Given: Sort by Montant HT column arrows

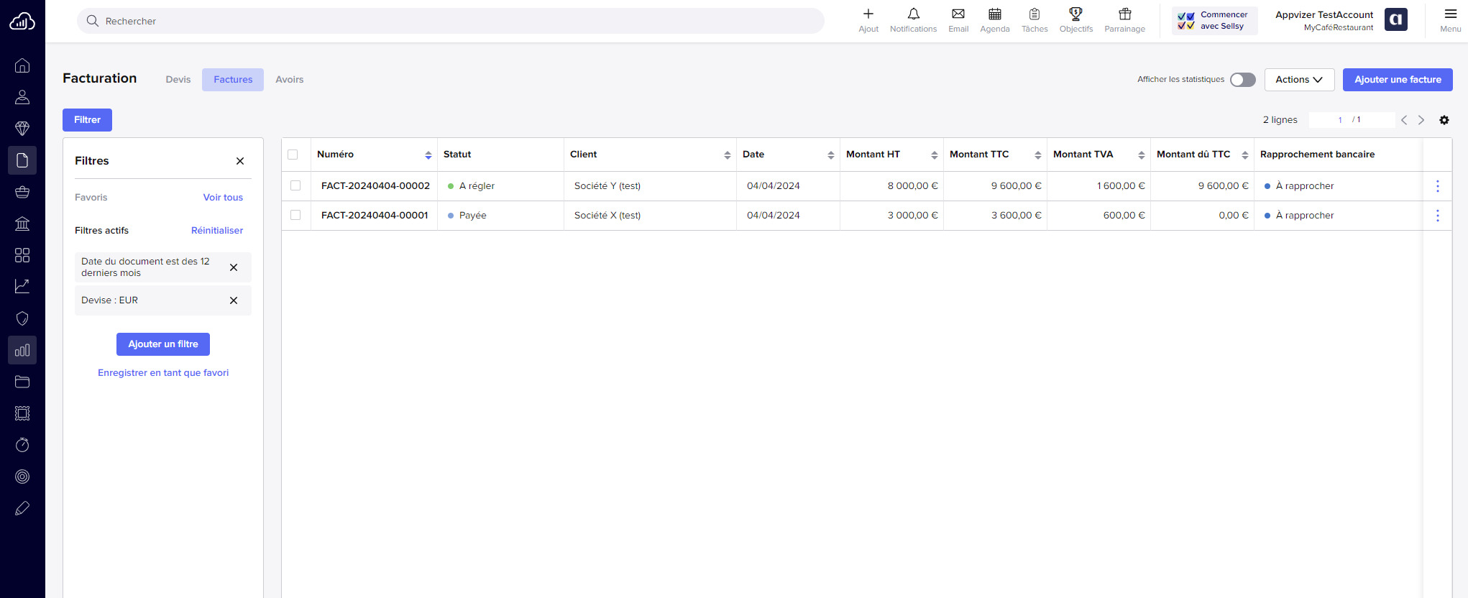Looking at the screenshot, I should pyautogui.click(x=935, y=155).
